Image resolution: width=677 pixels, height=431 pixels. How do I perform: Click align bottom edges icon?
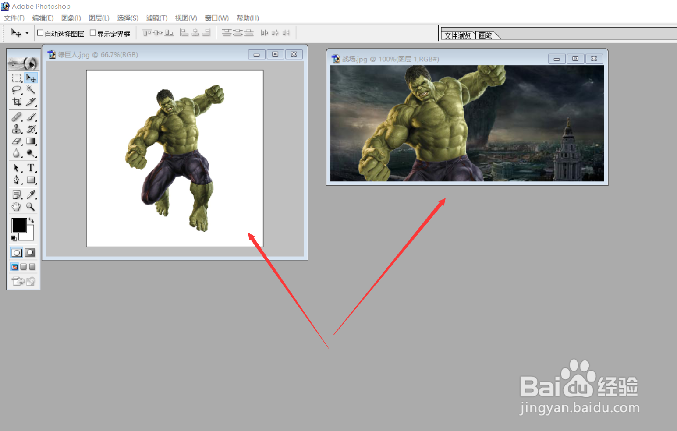pyautogui.click(x=169, y=33)
